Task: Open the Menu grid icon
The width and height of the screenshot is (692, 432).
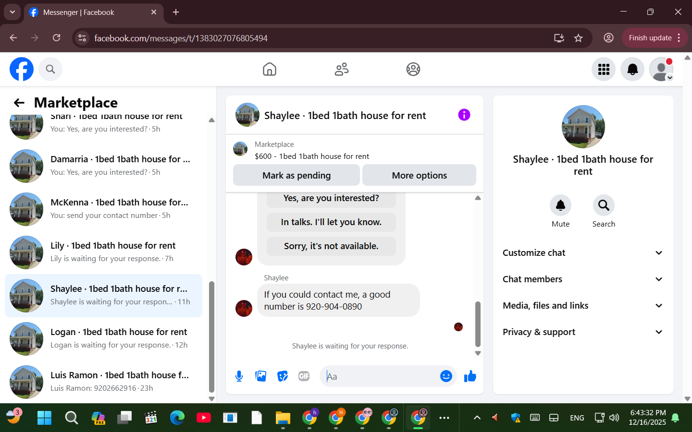Action: (x=604, y=69)
